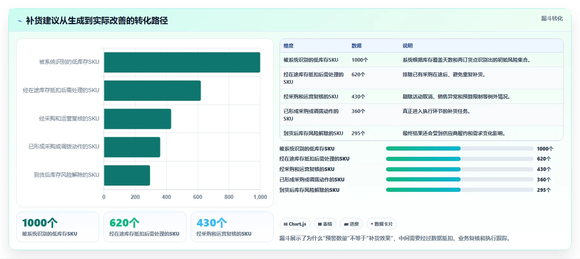This screenshot has height=259, width=580.
Task: Click the 说明 column header
Action: [407, 46]
